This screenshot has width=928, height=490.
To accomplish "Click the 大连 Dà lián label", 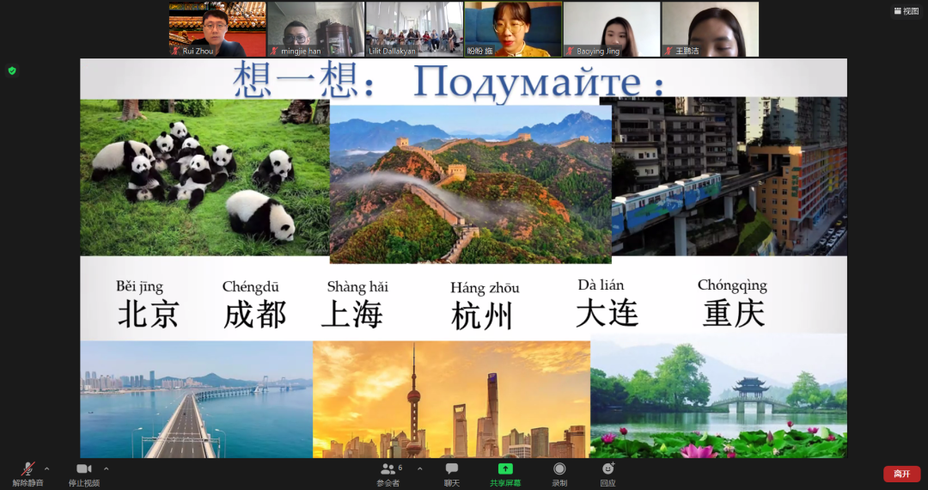I will click(607, 303).
